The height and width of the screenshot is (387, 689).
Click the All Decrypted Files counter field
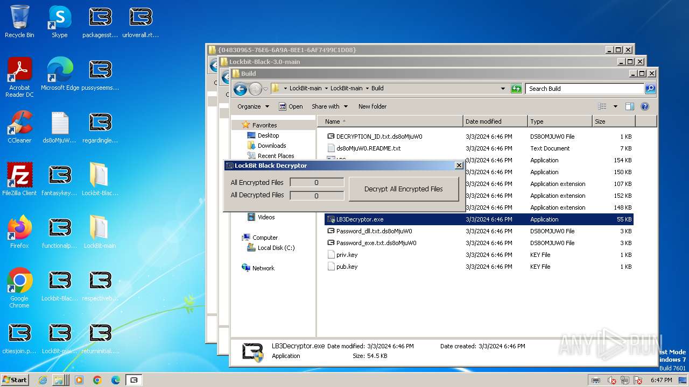[317, 196]
